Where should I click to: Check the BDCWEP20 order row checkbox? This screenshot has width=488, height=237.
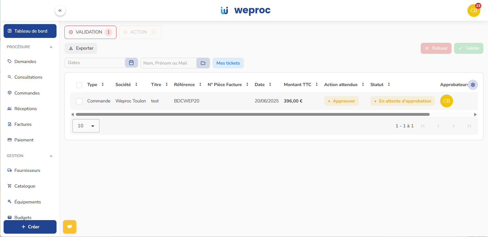79,101
